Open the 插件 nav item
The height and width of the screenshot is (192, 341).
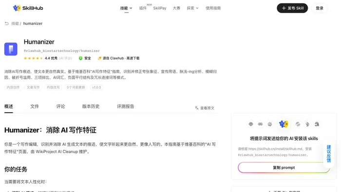click(143, 8)
